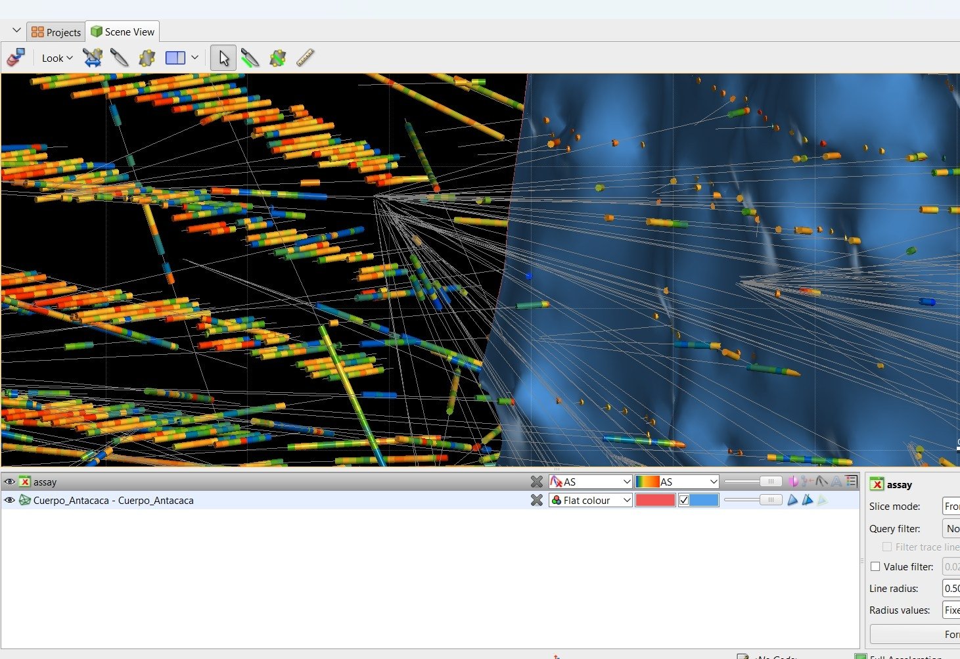
Task: Click the Filter trace lines checkbox
Action: tap(887, 547)
